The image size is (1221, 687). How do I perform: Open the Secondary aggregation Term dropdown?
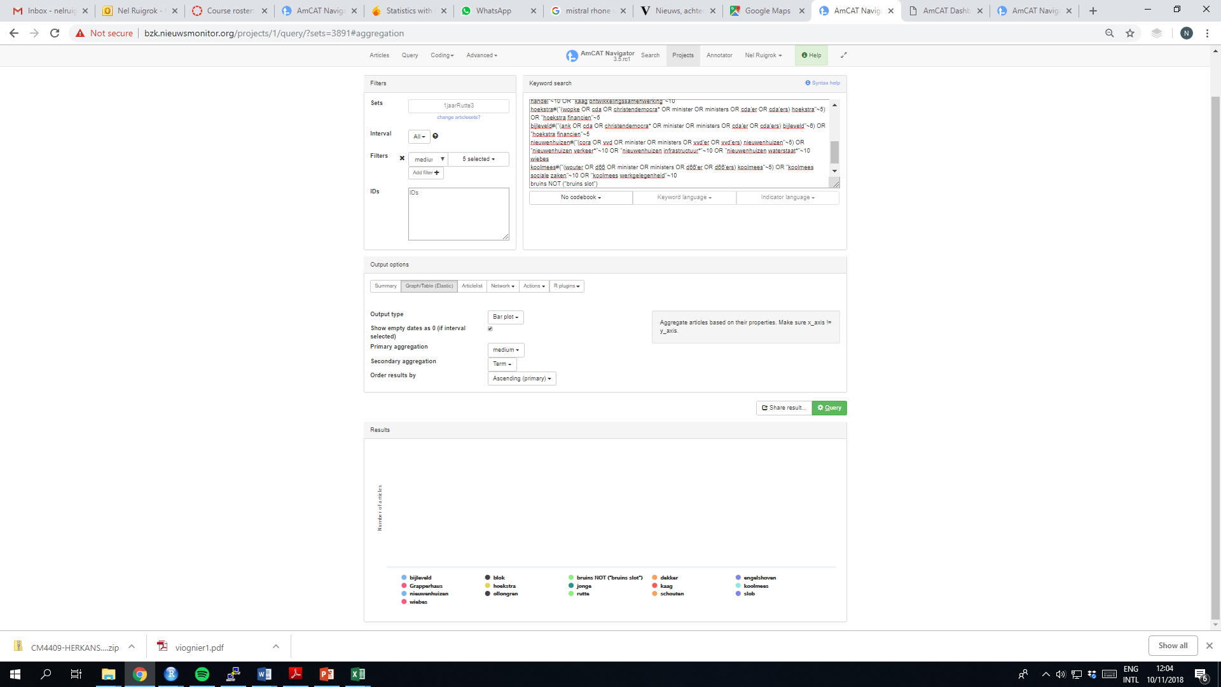502,364
